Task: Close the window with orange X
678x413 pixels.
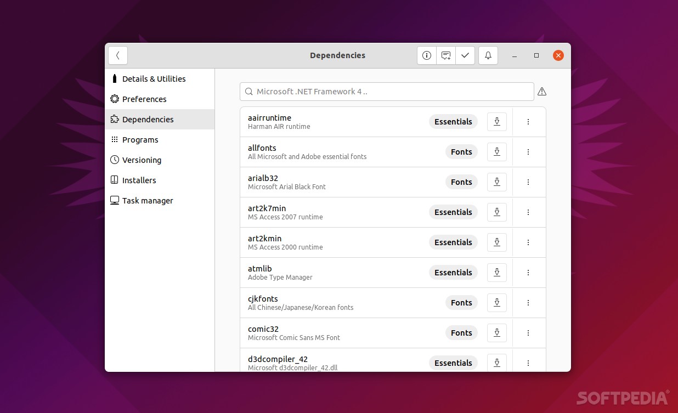Action: tap(558, 55)
